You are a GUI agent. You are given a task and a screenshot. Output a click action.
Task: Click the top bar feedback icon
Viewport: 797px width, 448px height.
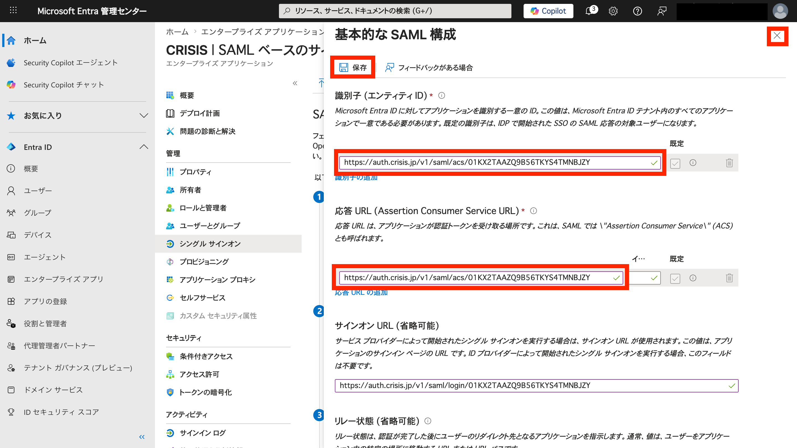[x=662, y=11]
